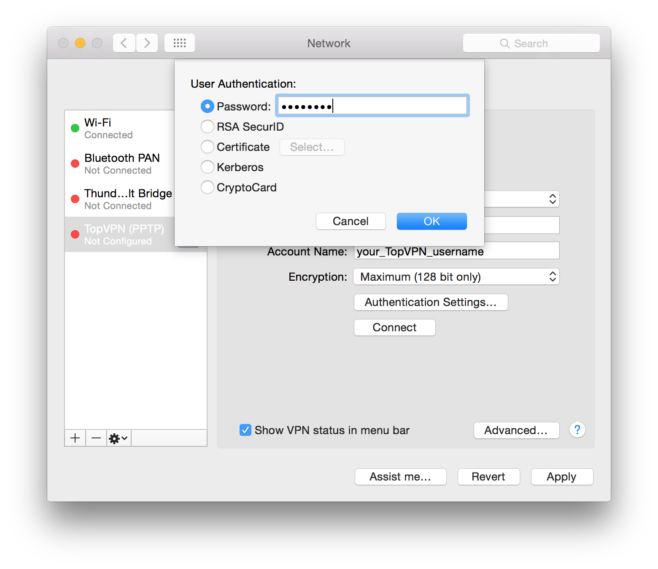
Task: Click the TopVPN red status dot
Action: (x=75, y=234)
